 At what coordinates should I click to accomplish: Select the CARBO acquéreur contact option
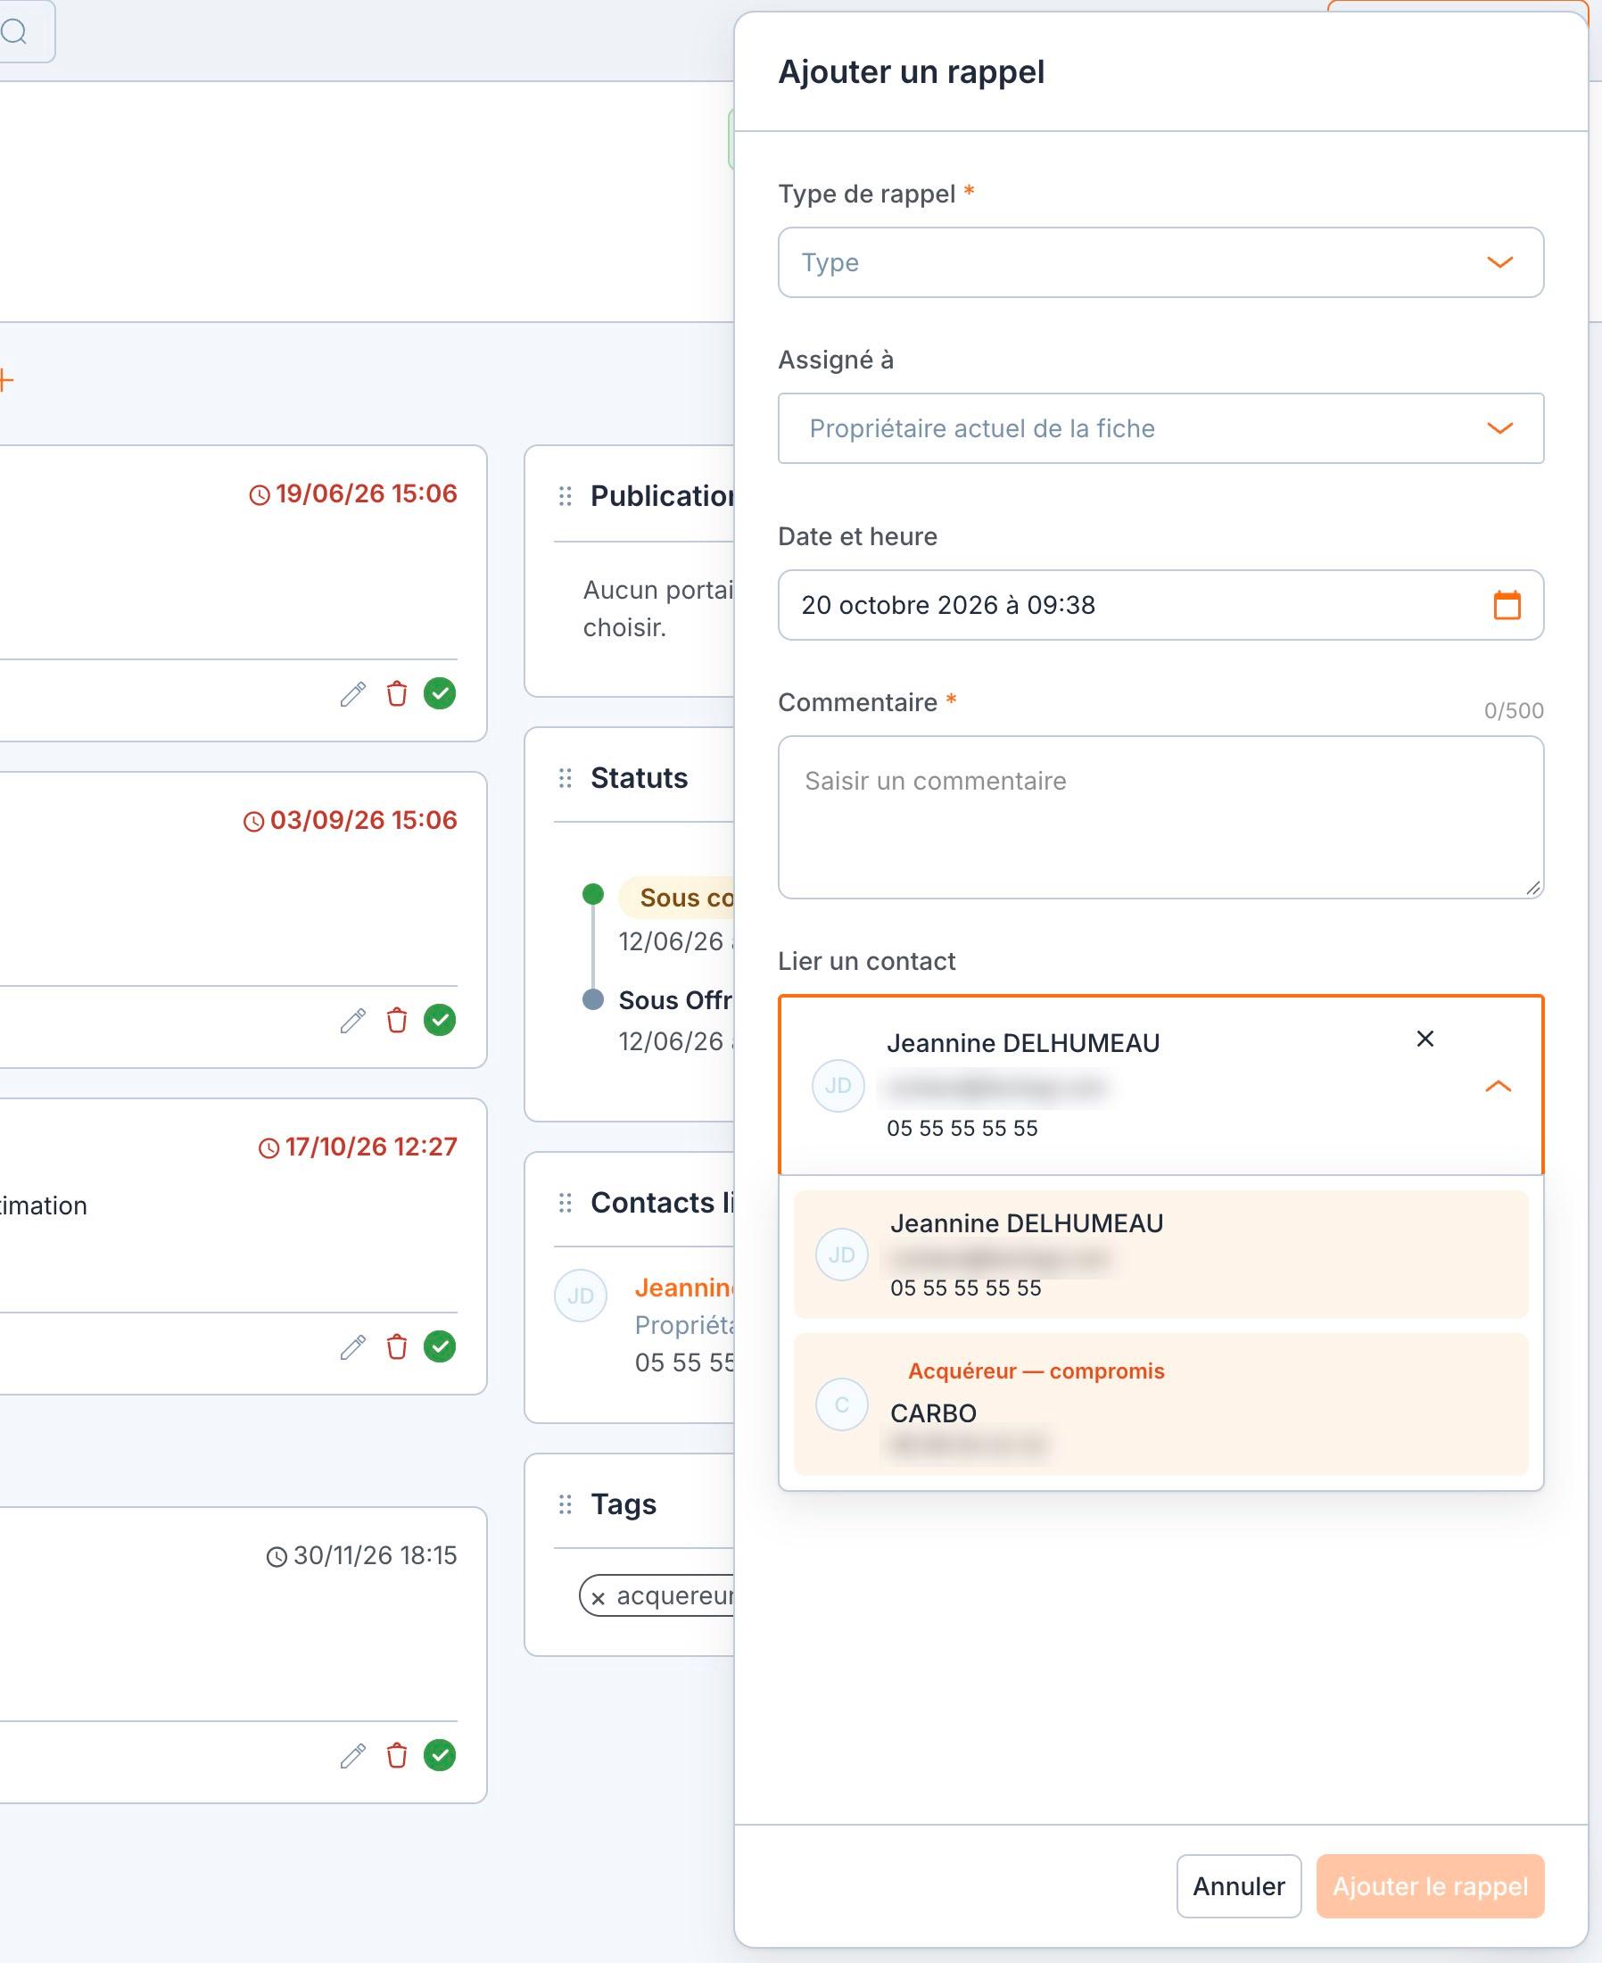(x=1160, y=1404)
